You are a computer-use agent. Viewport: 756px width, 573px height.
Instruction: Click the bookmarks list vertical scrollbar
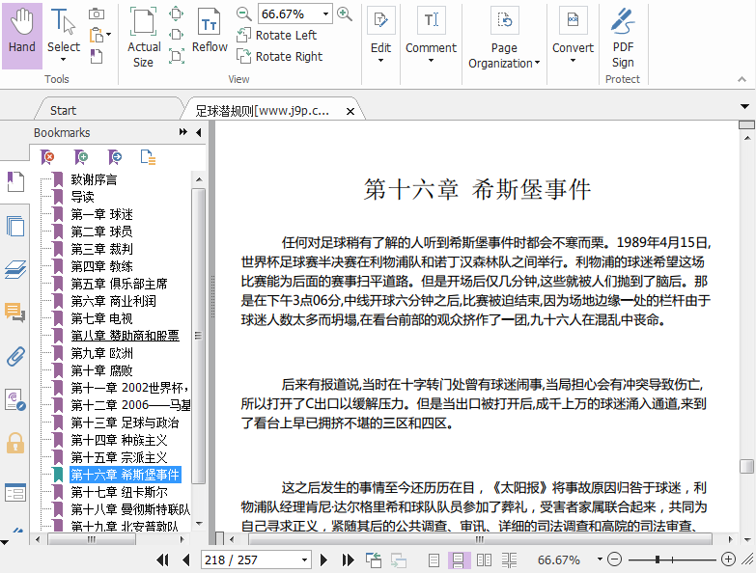tap(199, 336)
